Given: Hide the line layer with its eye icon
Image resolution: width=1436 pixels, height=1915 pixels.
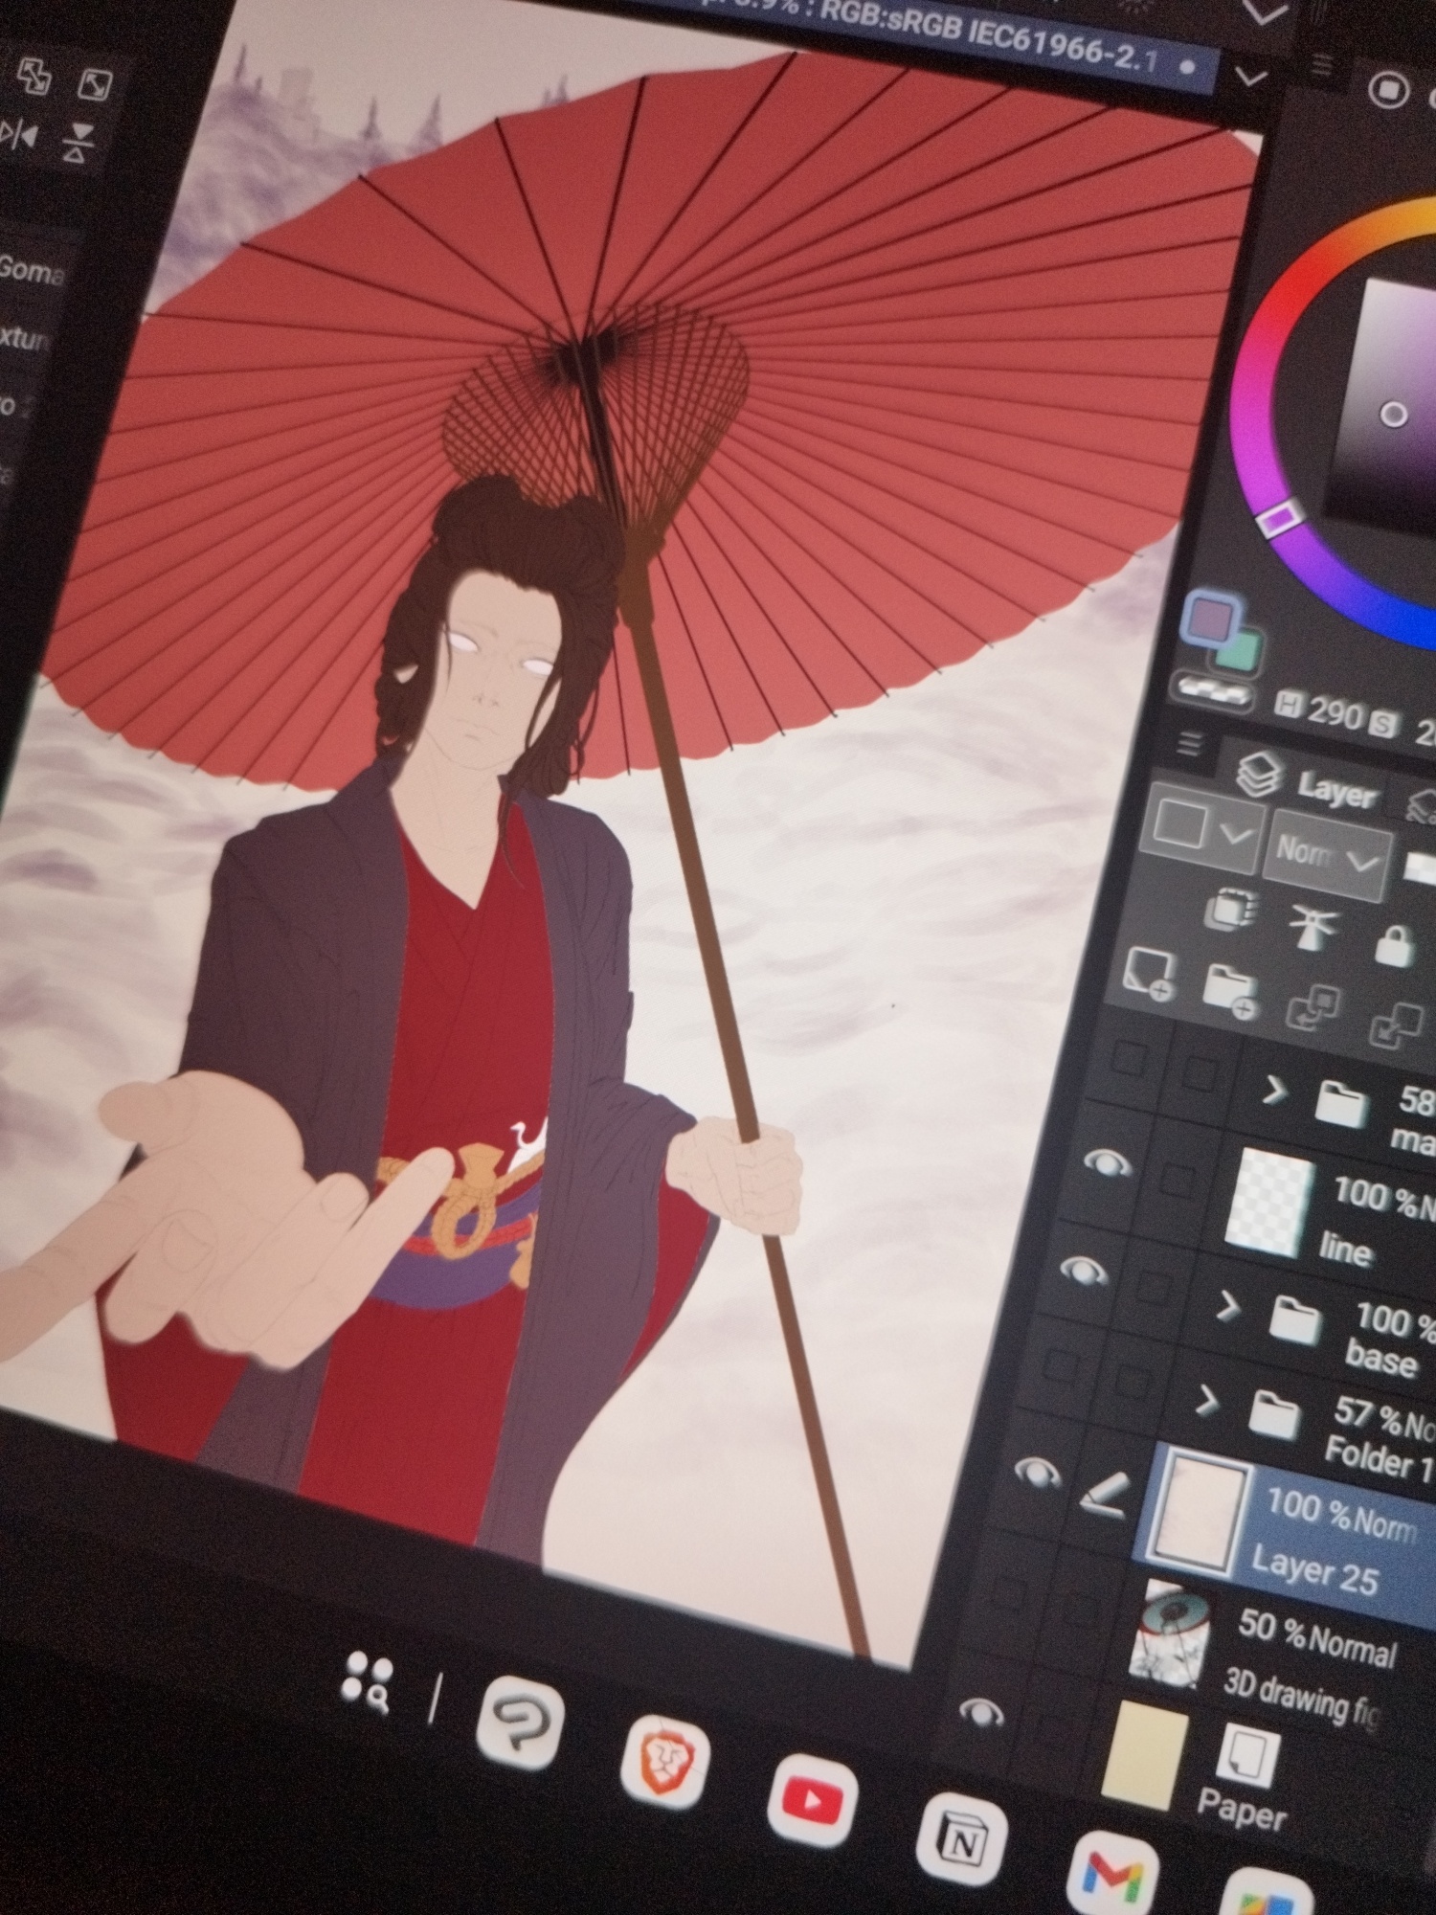Looking at the screenshot, I should pyautogui.click(x=1107, y=1163).
